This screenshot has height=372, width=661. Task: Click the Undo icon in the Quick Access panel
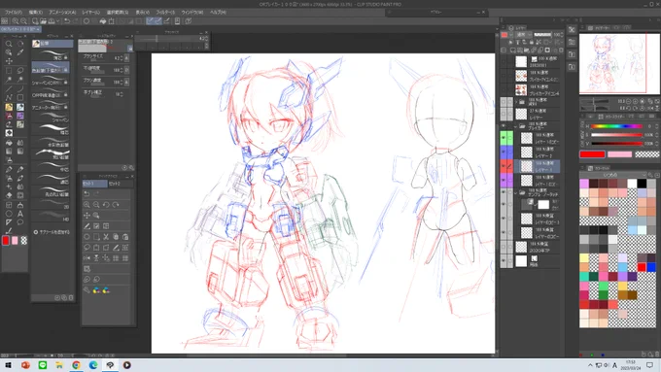pyautogui.click(x=87, y=194)
